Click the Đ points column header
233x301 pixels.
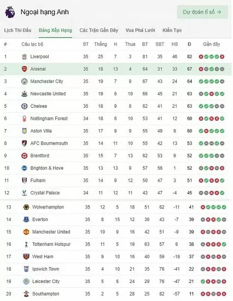(189, 44)
